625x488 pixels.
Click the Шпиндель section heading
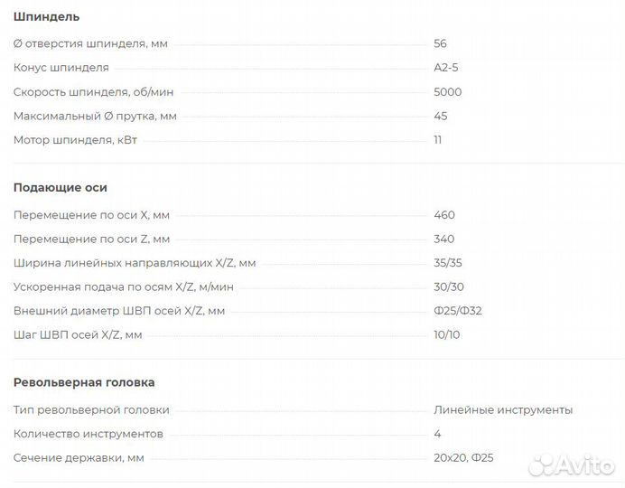(46, 16)
